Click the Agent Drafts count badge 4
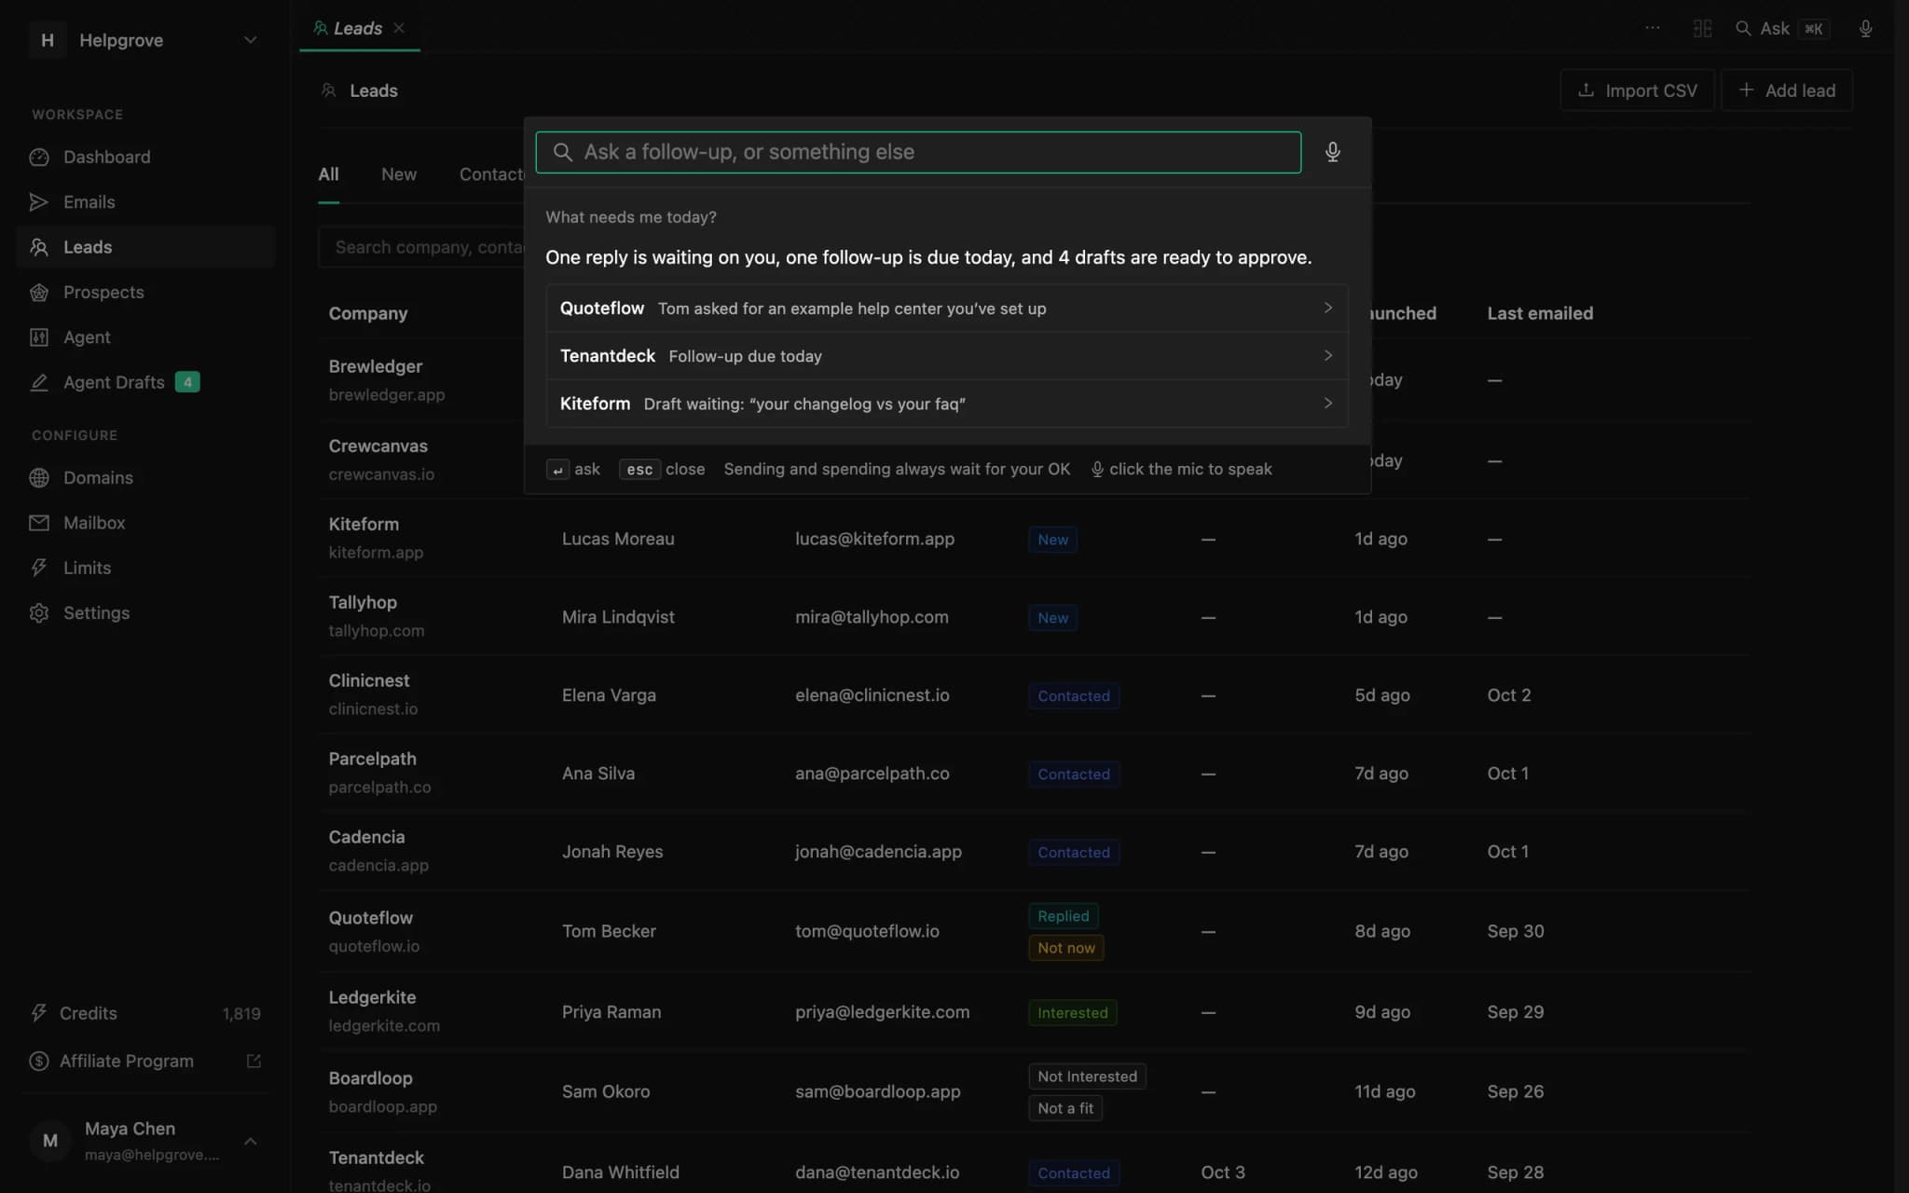This screenshot has height=1193, width=1909. pyautogui.click(x=187, y=382)
